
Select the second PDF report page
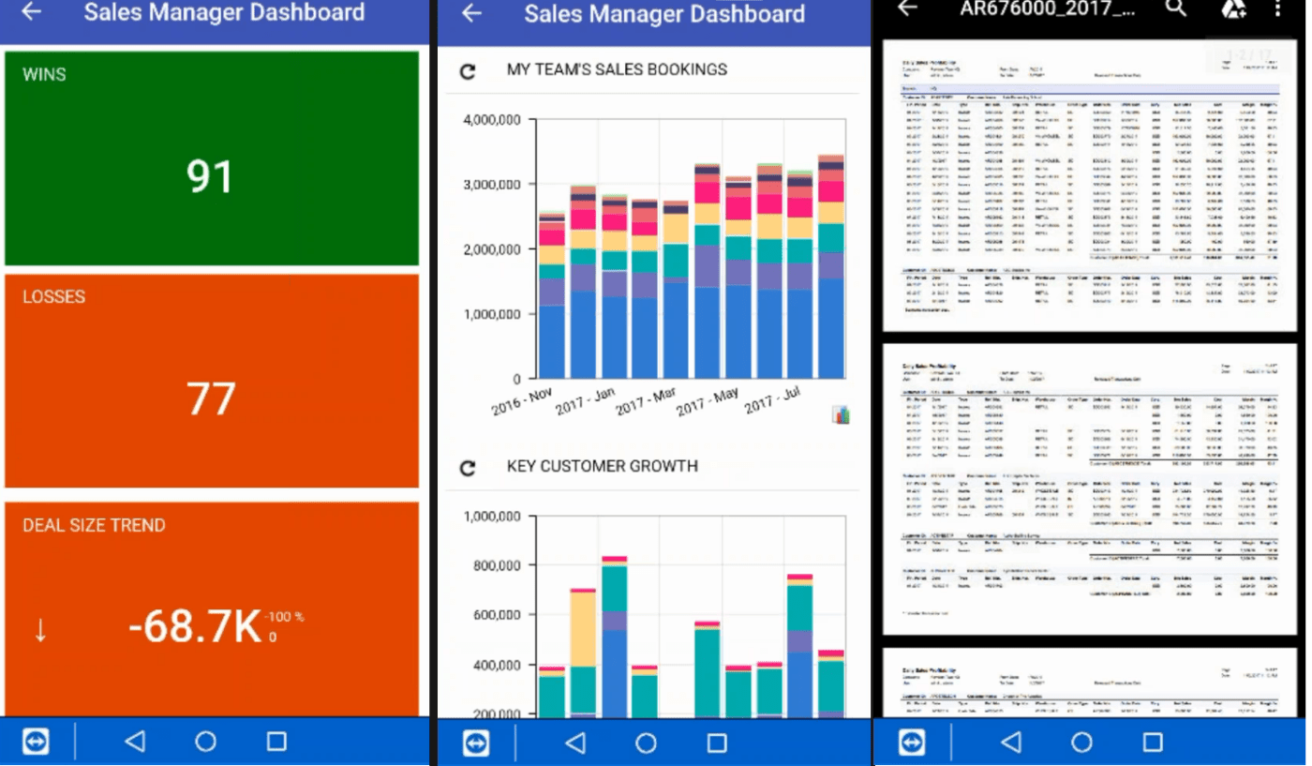coord(1091,491)
